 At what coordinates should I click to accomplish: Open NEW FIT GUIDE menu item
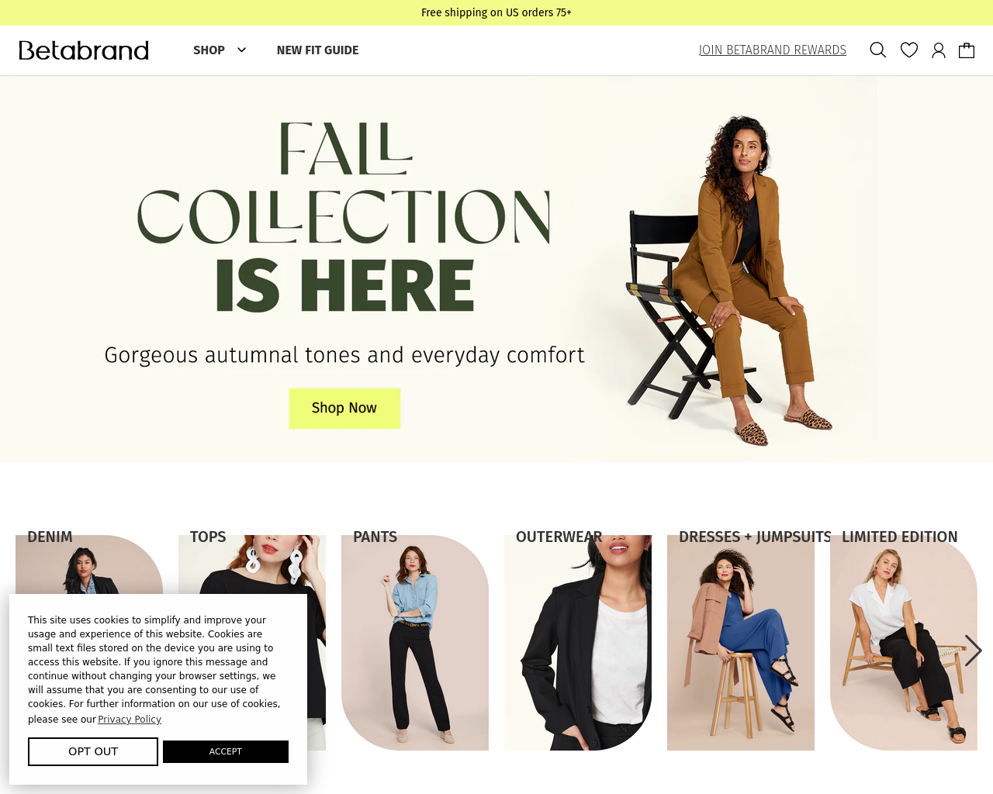click(317, 50)
